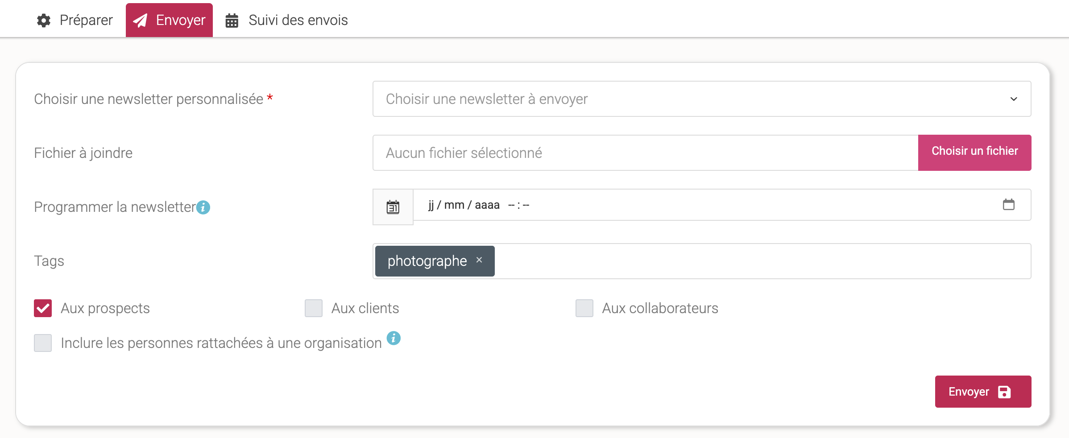Click the jj / mm / aaaa date field

[x=464, y=205]
